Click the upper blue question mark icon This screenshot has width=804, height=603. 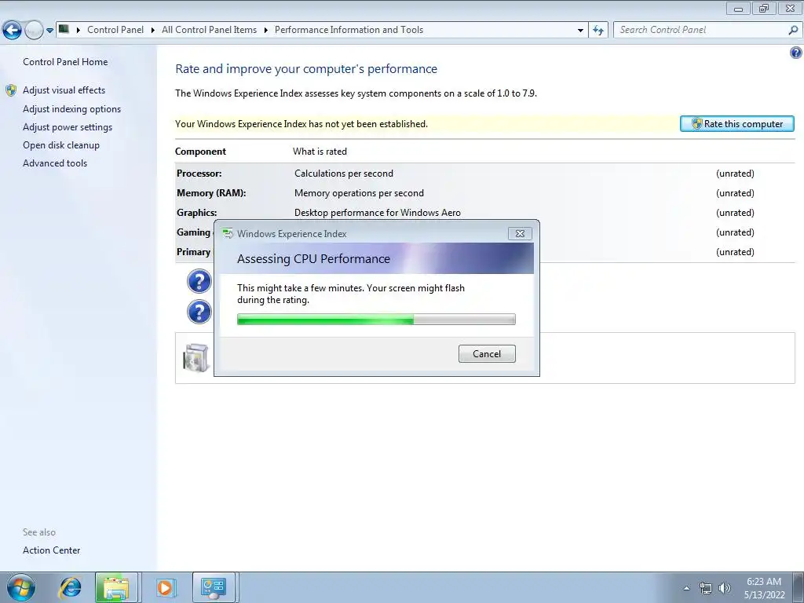(199, 281)
